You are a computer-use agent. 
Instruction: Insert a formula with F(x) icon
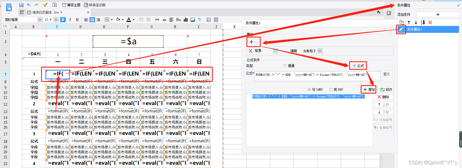point(179,20)
